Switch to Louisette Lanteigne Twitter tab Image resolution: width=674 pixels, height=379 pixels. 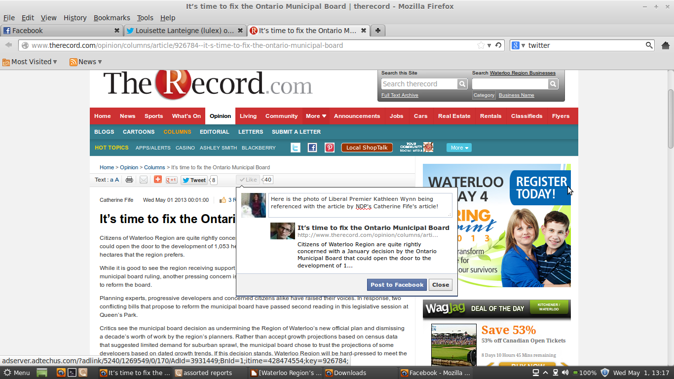point(185,31)
